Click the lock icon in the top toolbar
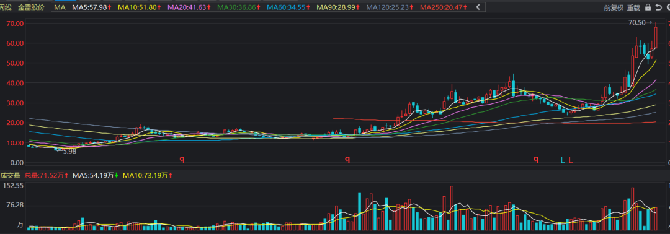The width and height of the screenshot is (670, 234). 648,7
